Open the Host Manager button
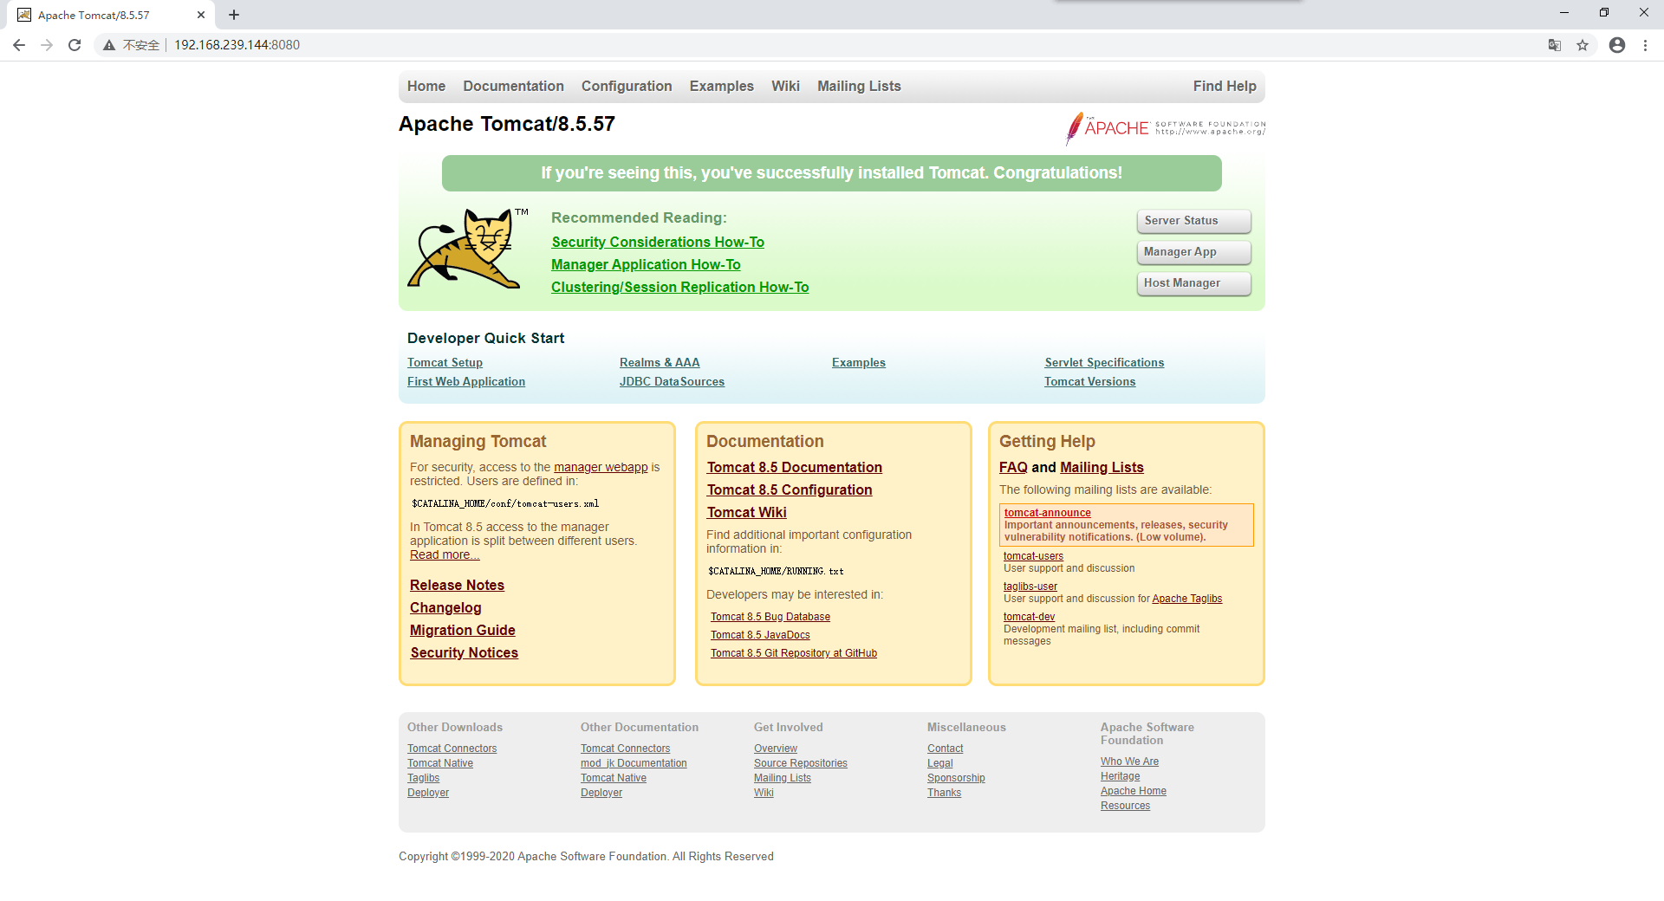Image resolution: width=1664 pixels, height=901 pixels. tap(1193, 283)
